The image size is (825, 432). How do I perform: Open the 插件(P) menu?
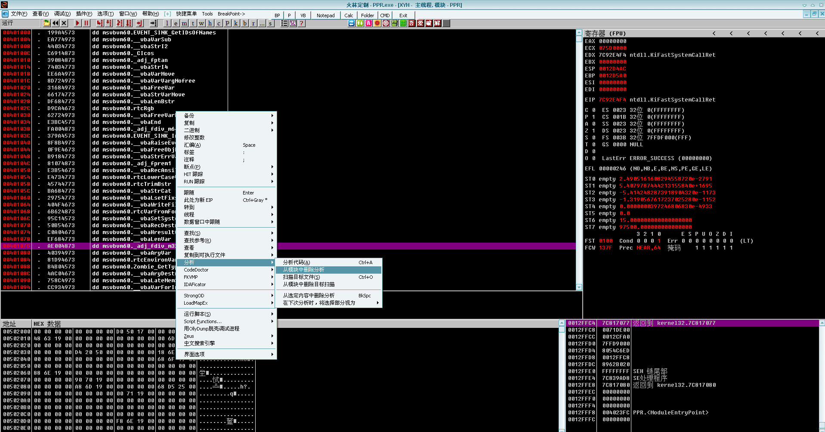84,13
